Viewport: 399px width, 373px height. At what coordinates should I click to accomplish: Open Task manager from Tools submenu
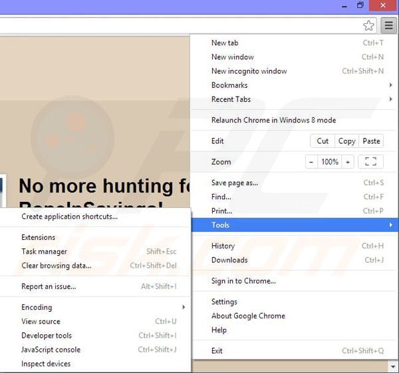point(95,252)
